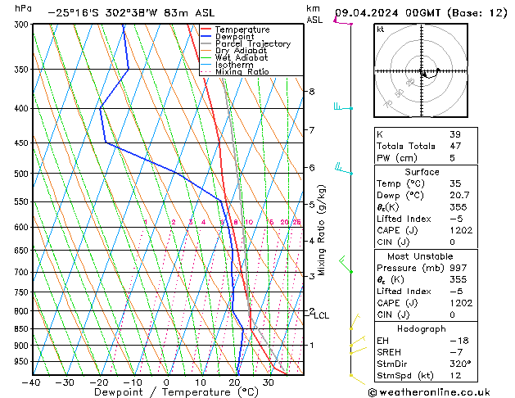515x398 pixels.
Task: Click the 1 km altitude label
Action: pos(312,345)
